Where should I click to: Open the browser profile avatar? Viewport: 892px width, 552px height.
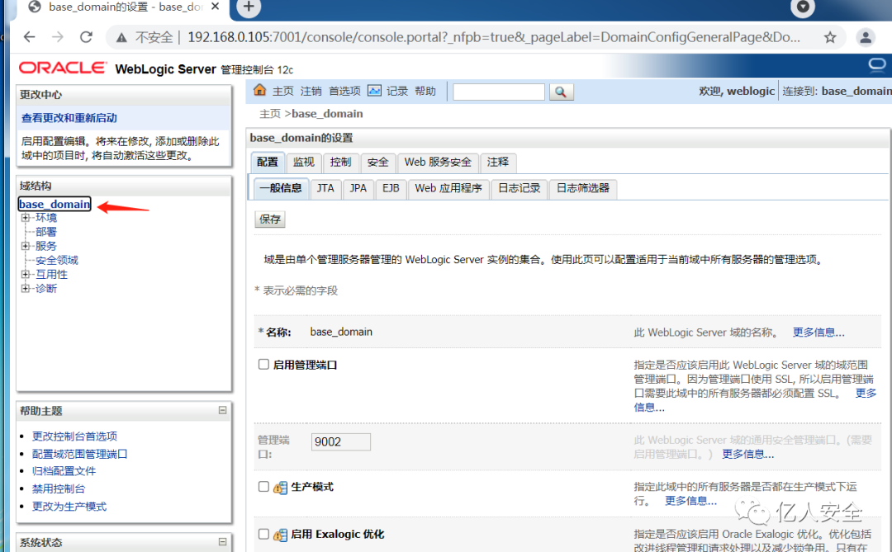point(866,37)
